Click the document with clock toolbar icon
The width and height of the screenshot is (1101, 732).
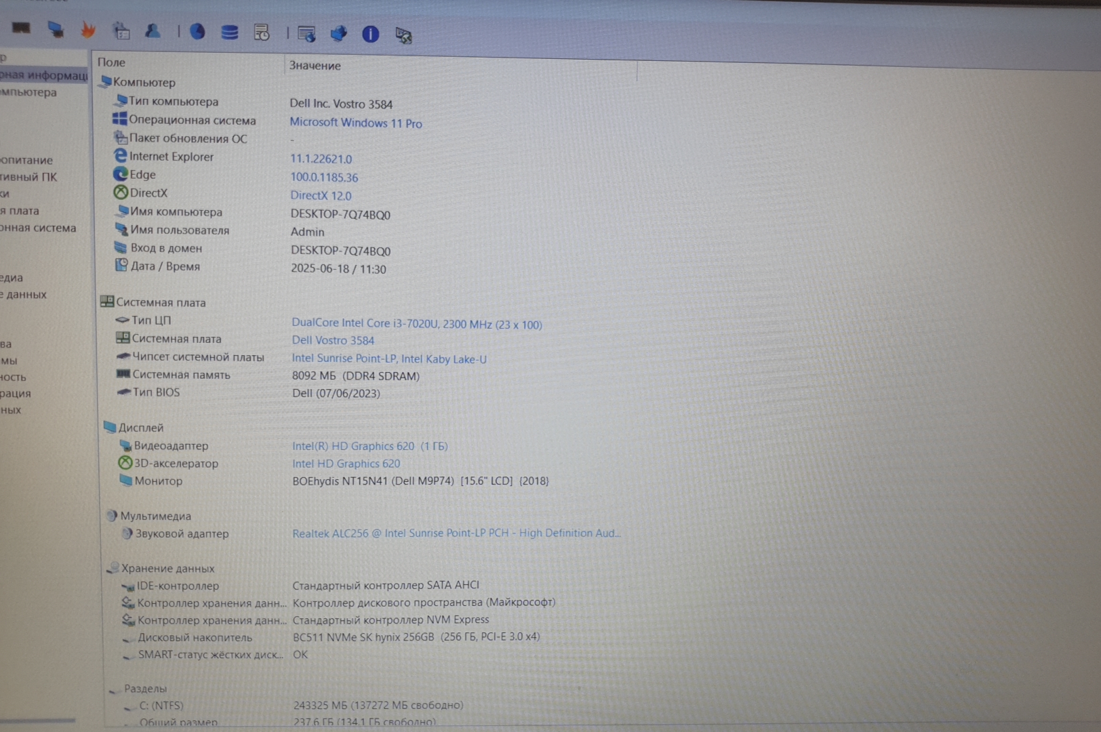(x=262, y=33)
